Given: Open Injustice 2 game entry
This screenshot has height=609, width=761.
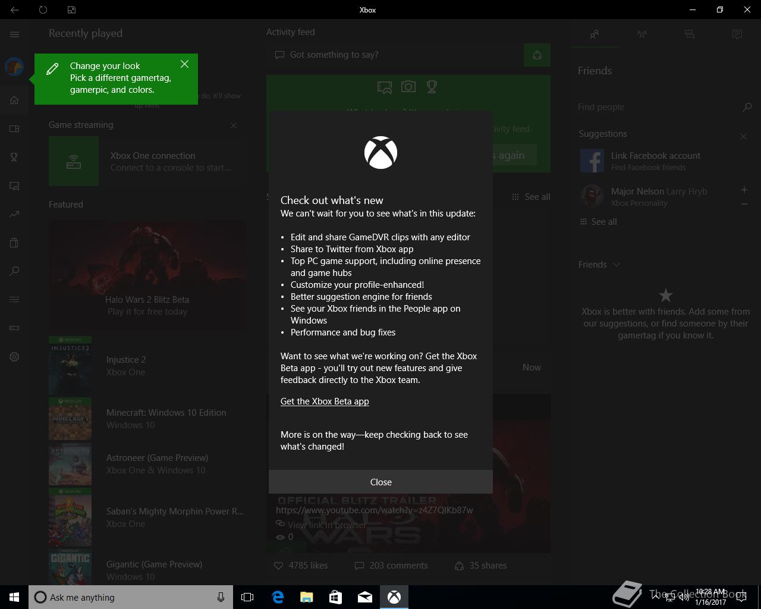Looking at the screenshot, I should pos(147,366).
